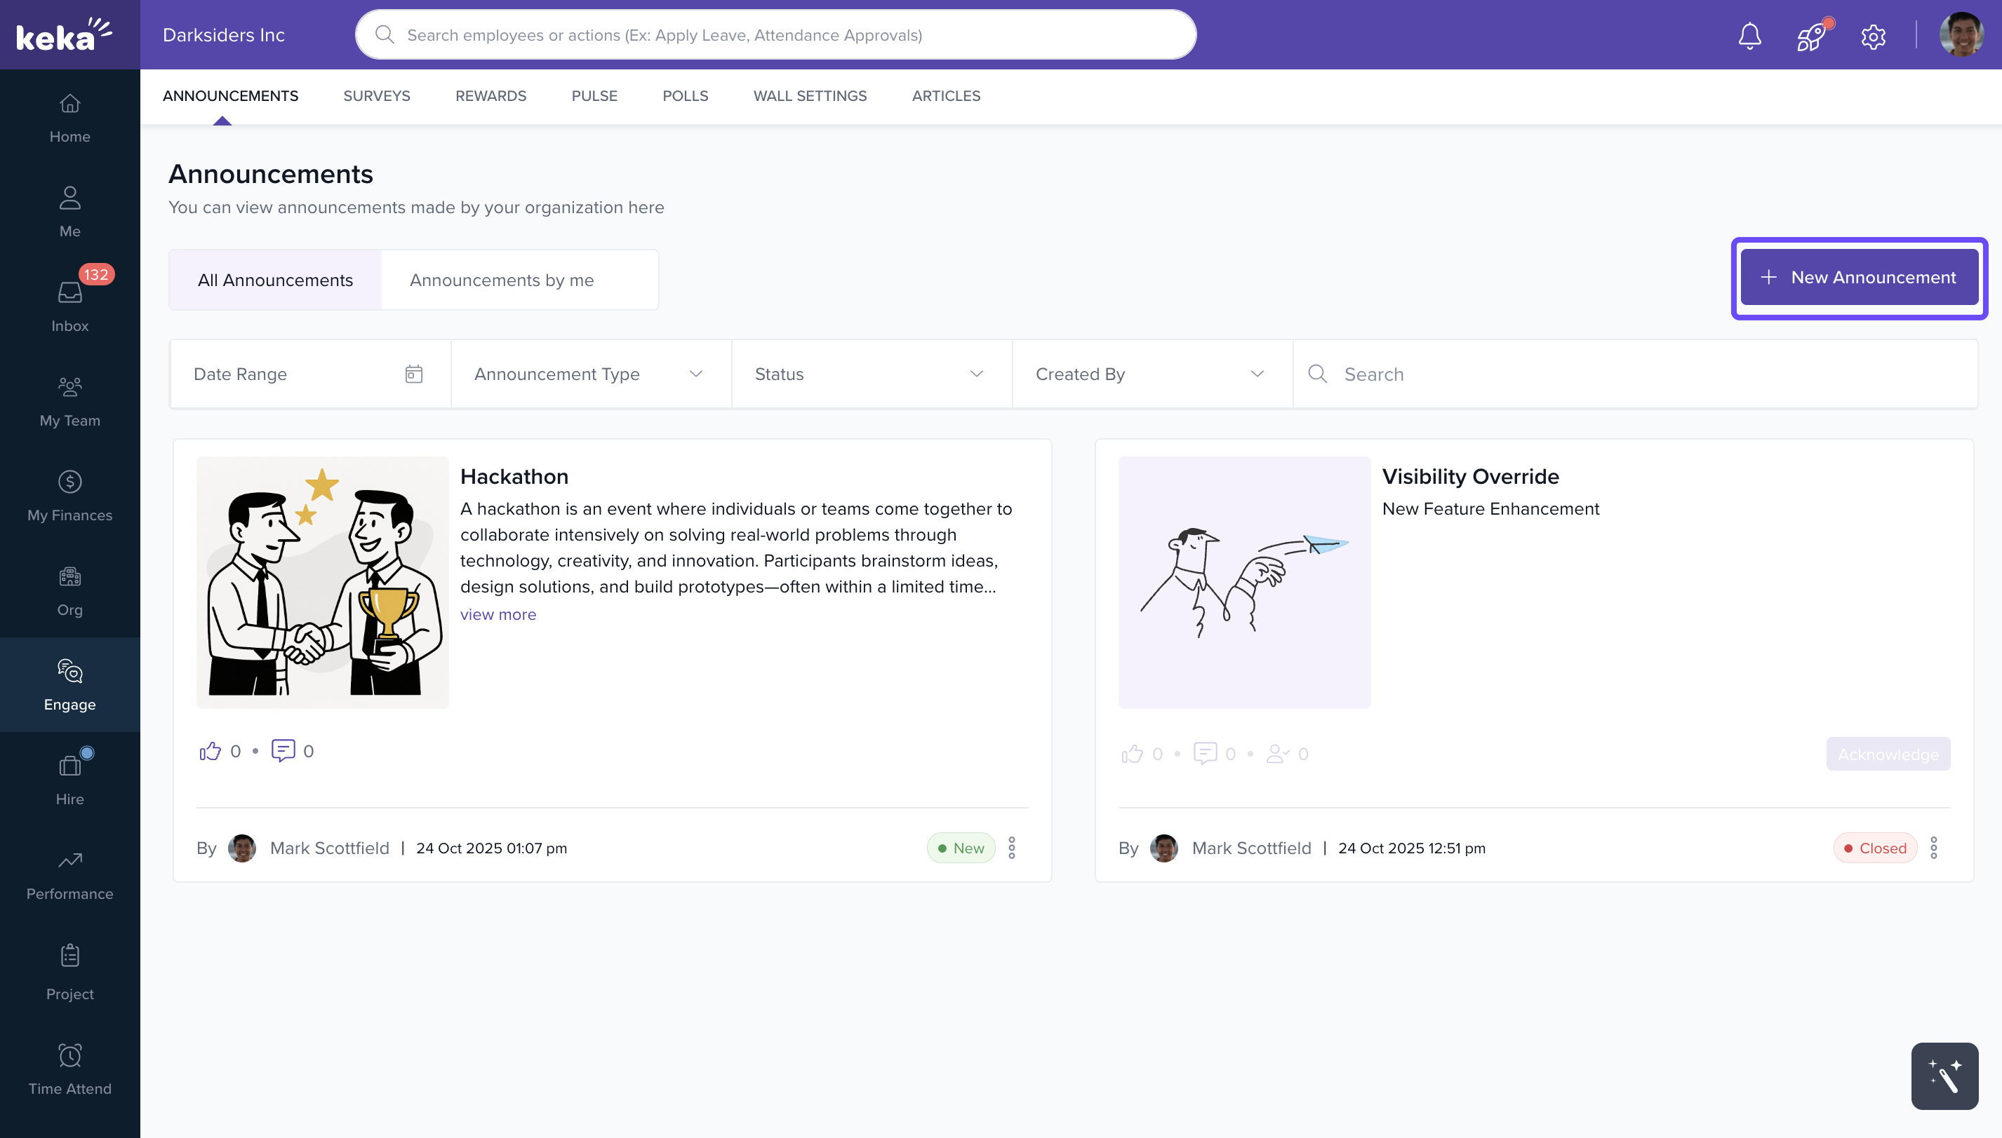Select the All Announcements toggle
Viewport: 2002px width, 1138px height.
click(x=275, y=280)
